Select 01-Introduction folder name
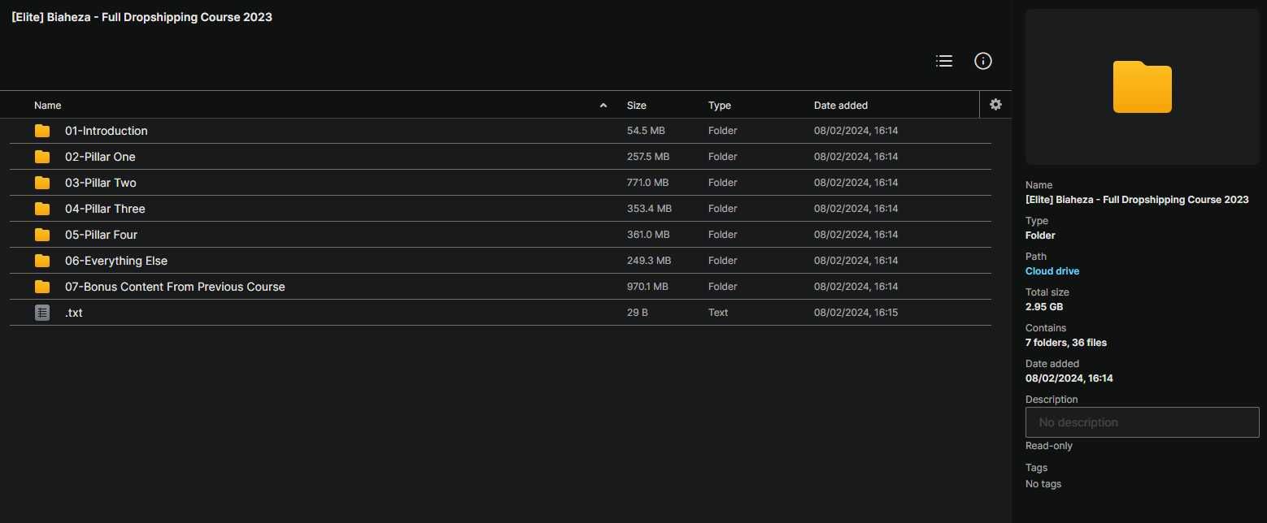Image resolution: width=1267 pixels, height=523 pixels. click(107, 131)
